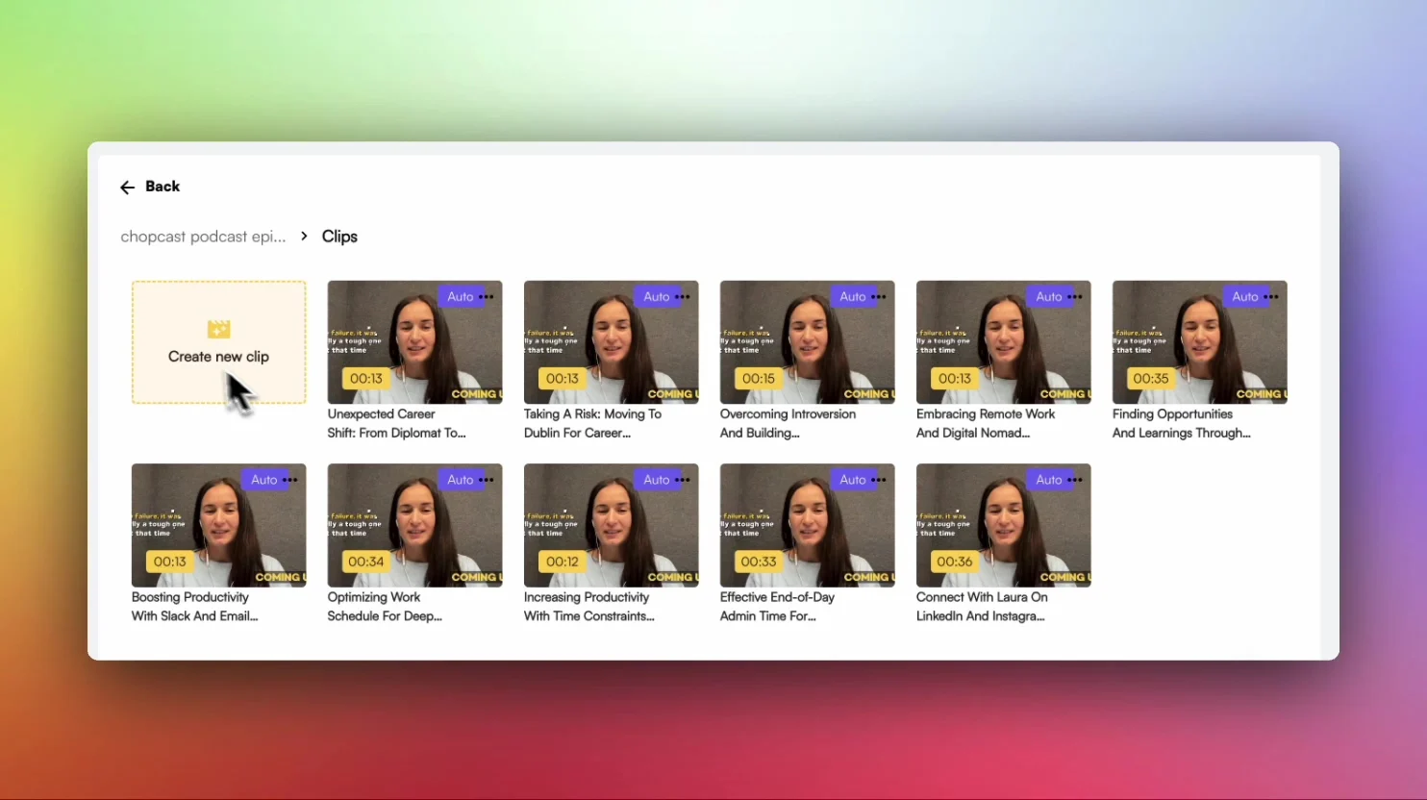1427x800 pixels.
Task: Open three-dot menu on Embracing Remote Work clip
Action: coord(1075,297)
